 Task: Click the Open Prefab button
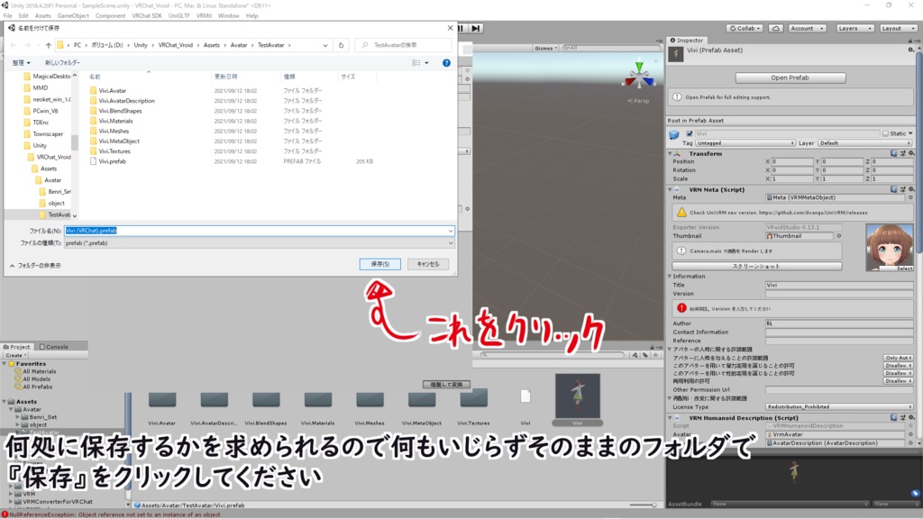(x=790, y=77)
